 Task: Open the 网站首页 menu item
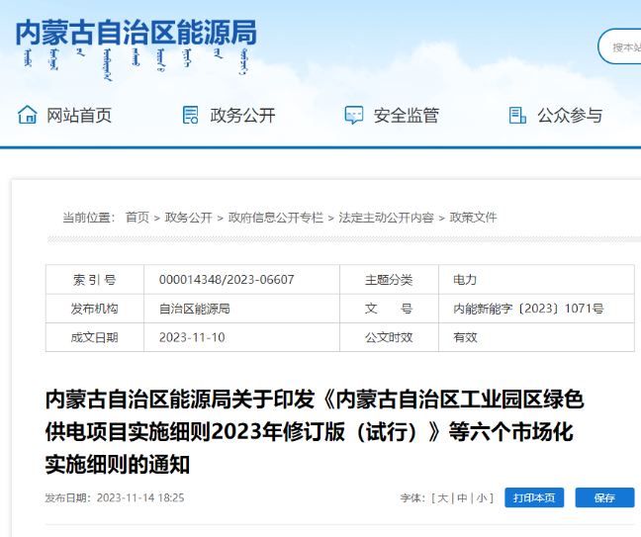pos(79,115)
